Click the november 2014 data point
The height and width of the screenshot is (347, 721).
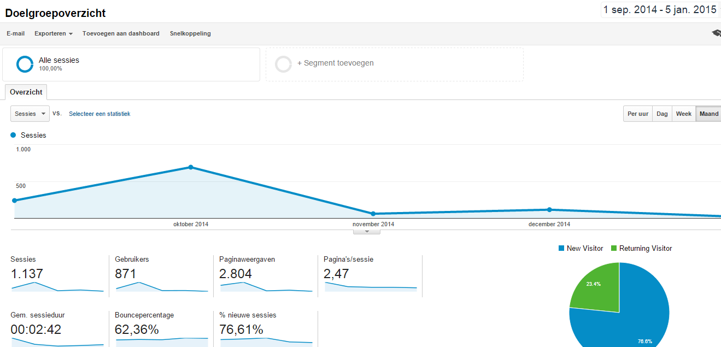click(x=373, y=214)
